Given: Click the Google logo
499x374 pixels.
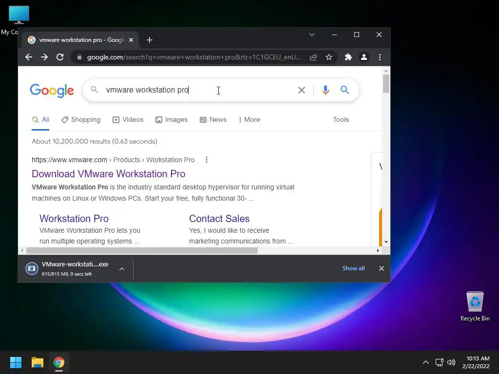Looking at the screenshot, I should 52,91.
